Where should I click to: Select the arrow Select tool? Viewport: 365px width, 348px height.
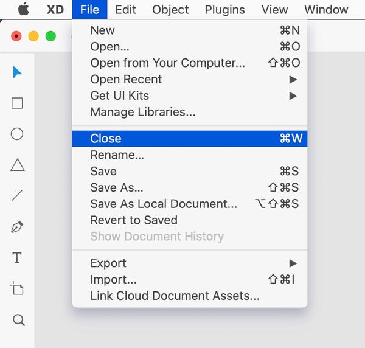click(18, 72)
